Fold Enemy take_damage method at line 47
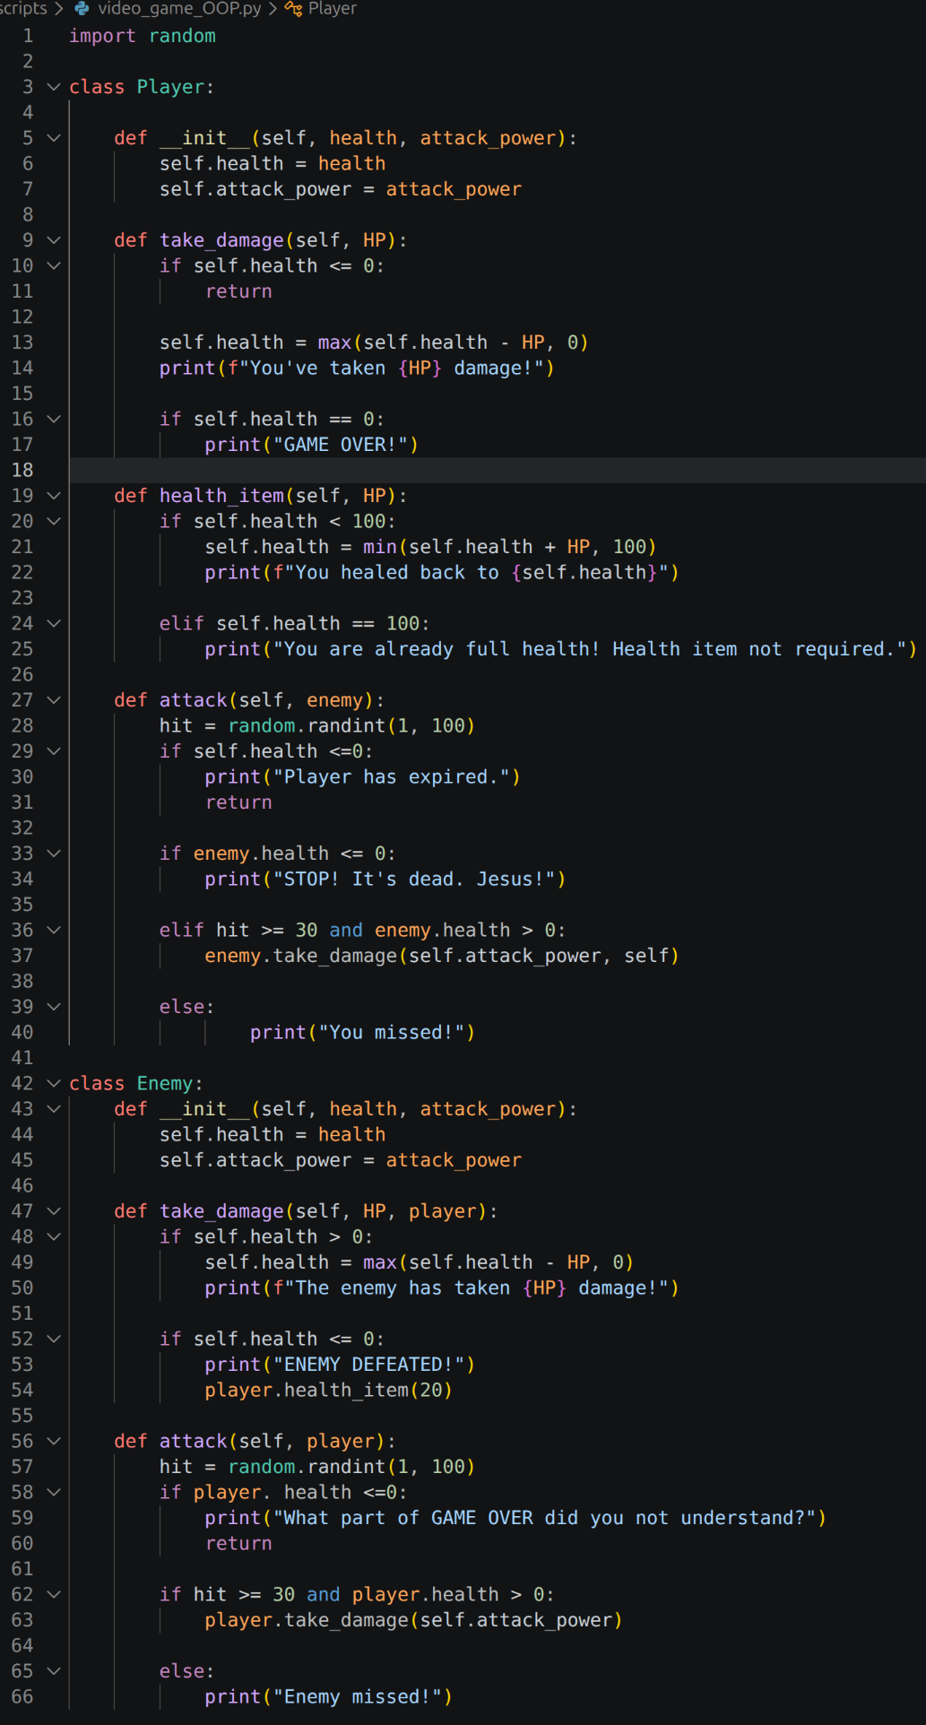Screen dimensions: 926x1725 coord(54,1211)
